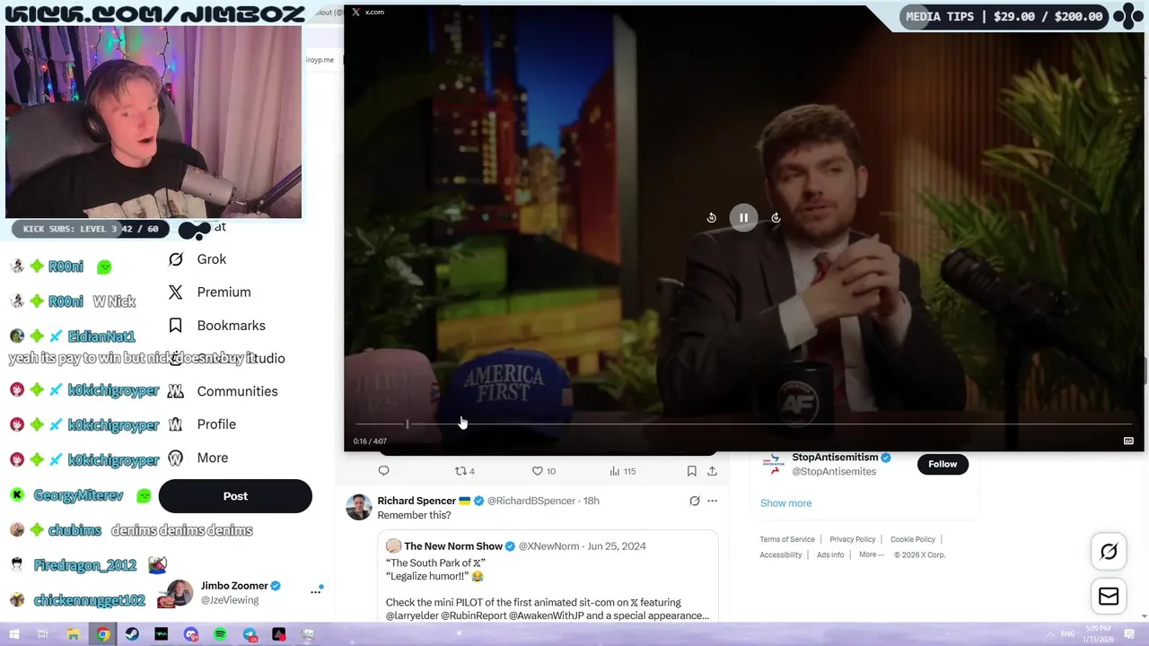1149x646 pixels.
Task: Open Telegram from the taskbar
Action: 250,634
